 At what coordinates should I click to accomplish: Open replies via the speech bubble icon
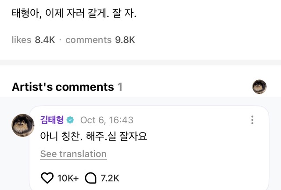[x=90, y=178]
